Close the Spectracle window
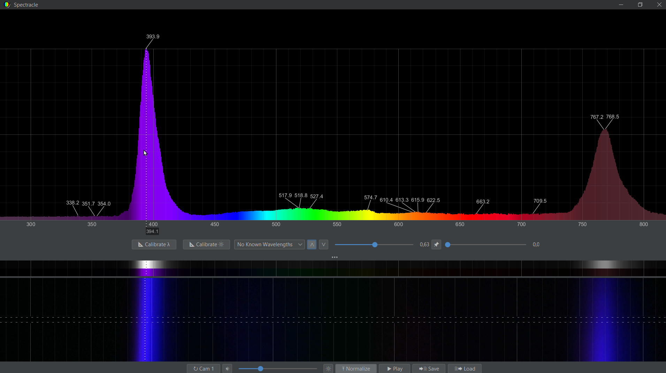This screenshot has width=666, height=373. [x=659, y=5]
